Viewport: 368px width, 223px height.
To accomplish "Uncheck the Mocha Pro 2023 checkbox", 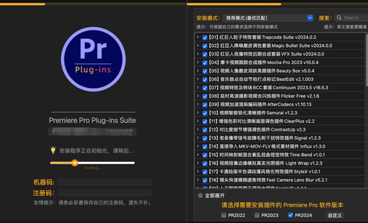I will click(205, 63).
